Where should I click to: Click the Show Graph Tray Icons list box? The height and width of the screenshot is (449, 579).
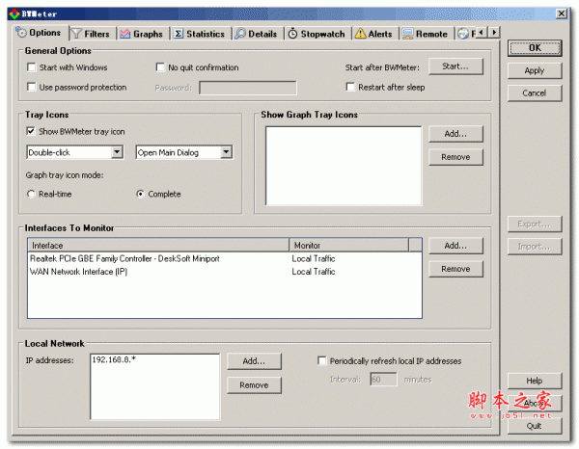pos(344,166)
